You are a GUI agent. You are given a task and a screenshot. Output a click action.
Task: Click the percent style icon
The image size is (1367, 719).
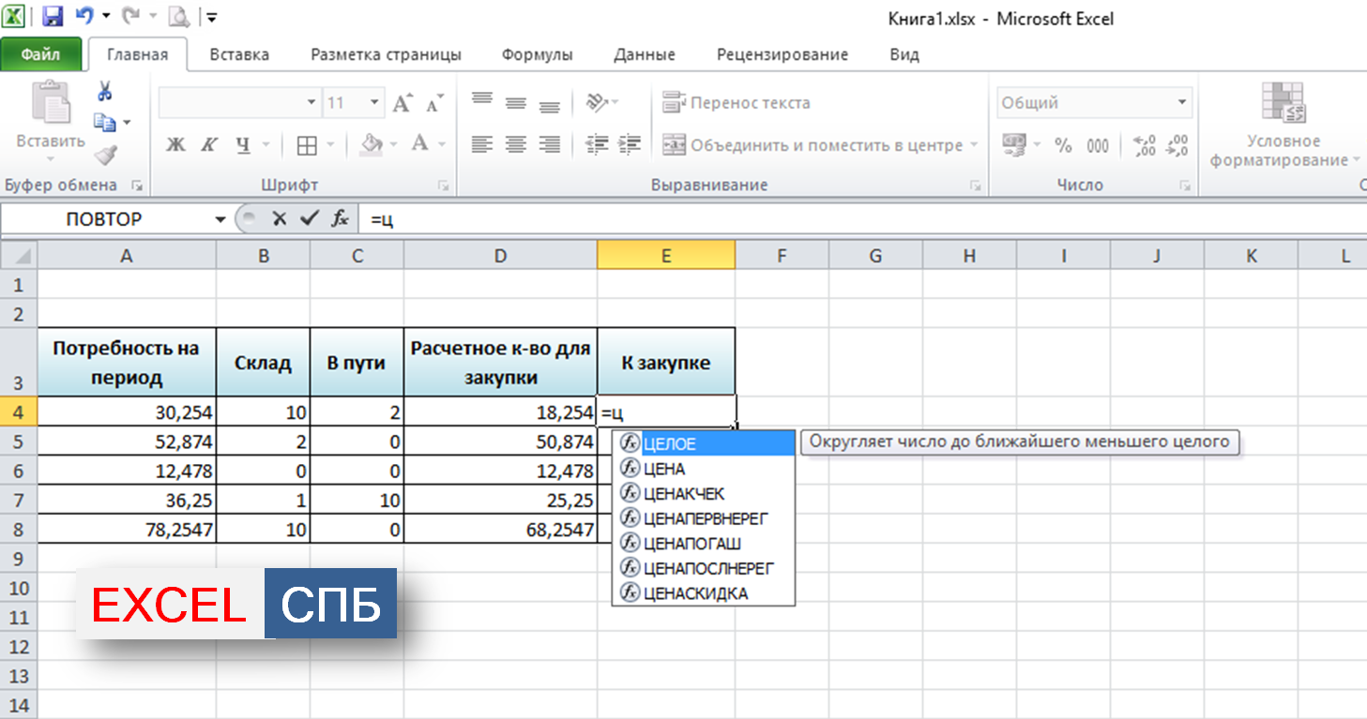click(x=1063, y=145)
